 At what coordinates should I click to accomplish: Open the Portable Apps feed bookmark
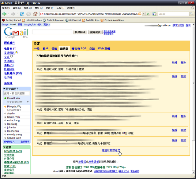click(x=91, y=20)
